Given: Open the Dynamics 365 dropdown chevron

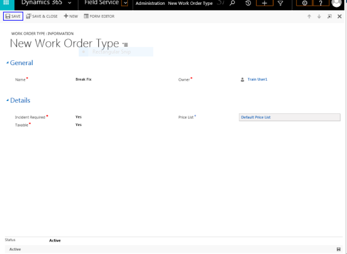Looking at the screenshot, I should click(x=69, y=3).
